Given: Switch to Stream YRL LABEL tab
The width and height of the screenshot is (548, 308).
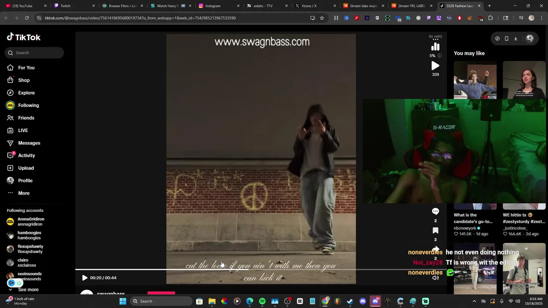Looking at the screenshot, I should click(x=411, y=6).
